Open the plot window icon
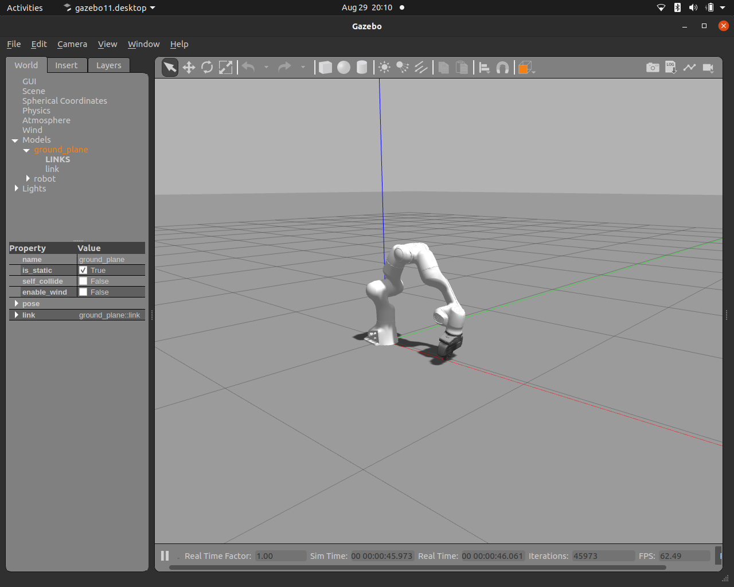Screen dimensions: 734x587 click(689, 68)
